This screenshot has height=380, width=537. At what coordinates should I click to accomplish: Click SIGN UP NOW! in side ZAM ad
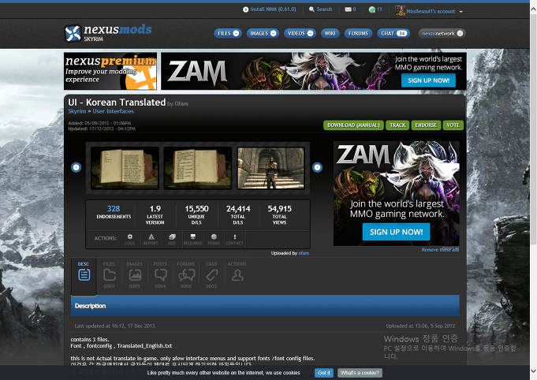pos(396,232)
